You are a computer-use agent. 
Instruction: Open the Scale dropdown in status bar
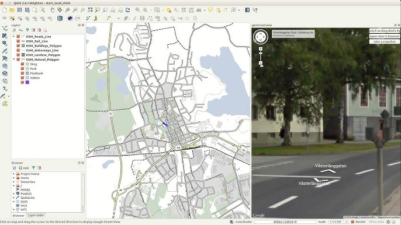pos(347,222)
